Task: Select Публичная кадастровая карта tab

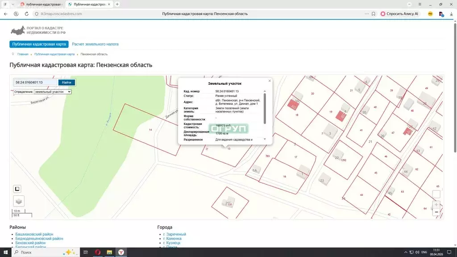Action: 39,44
